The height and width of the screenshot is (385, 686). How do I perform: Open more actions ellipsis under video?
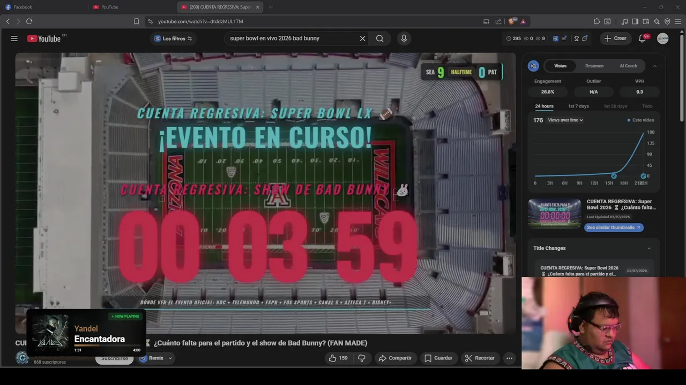coord(509,358)
